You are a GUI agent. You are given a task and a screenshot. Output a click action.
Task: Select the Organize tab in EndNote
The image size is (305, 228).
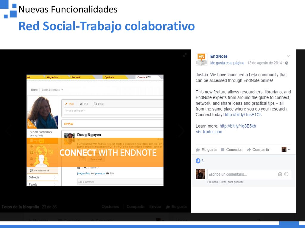[x=52, y=77]
